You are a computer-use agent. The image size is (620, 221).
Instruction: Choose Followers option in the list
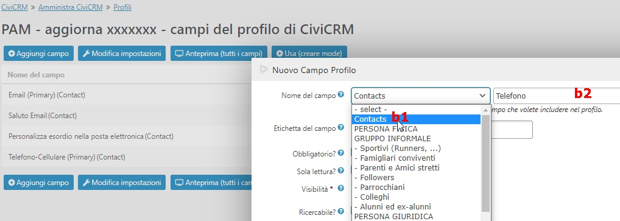coord(417,178)
